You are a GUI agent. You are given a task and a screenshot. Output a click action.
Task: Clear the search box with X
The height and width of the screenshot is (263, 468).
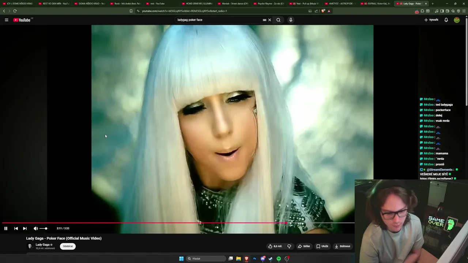point(269,20)
